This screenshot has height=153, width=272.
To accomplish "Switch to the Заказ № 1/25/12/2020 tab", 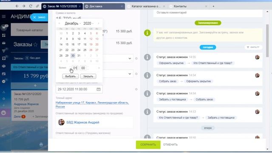I will pos(62,6).
